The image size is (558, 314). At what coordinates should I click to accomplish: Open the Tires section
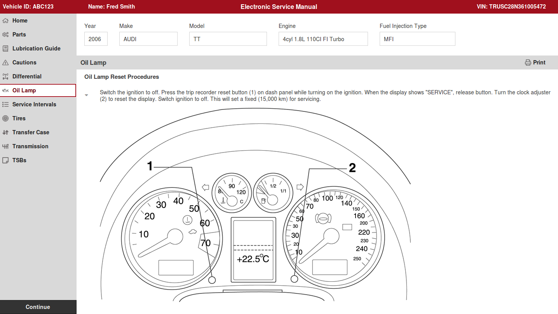point(38,118)
